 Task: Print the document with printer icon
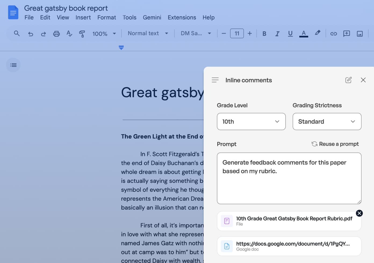pyautogui.click(x=56, y=34)
